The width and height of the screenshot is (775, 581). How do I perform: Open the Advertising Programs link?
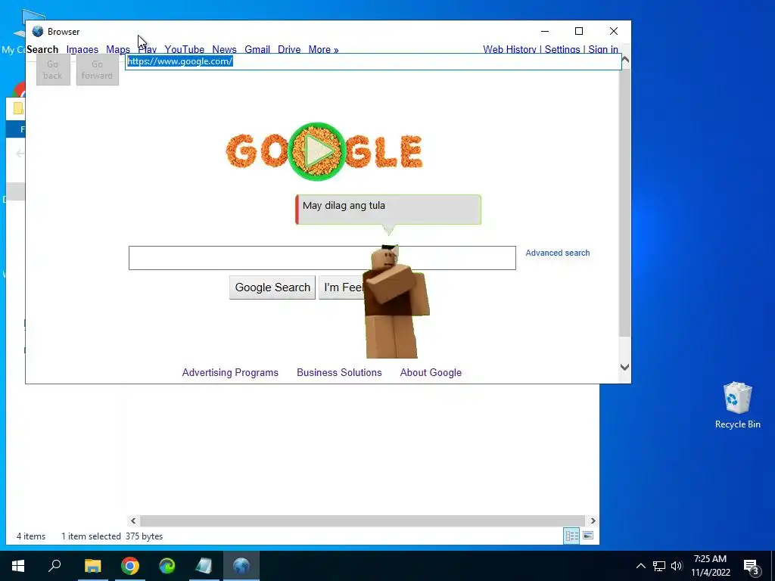click(x=230, y=372)
